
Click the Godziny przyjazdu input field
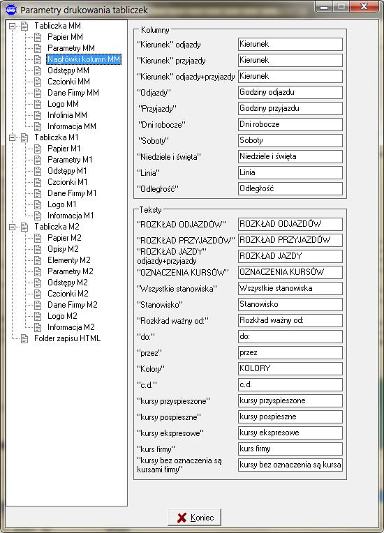pyautogui.click(x=290, y=108)
